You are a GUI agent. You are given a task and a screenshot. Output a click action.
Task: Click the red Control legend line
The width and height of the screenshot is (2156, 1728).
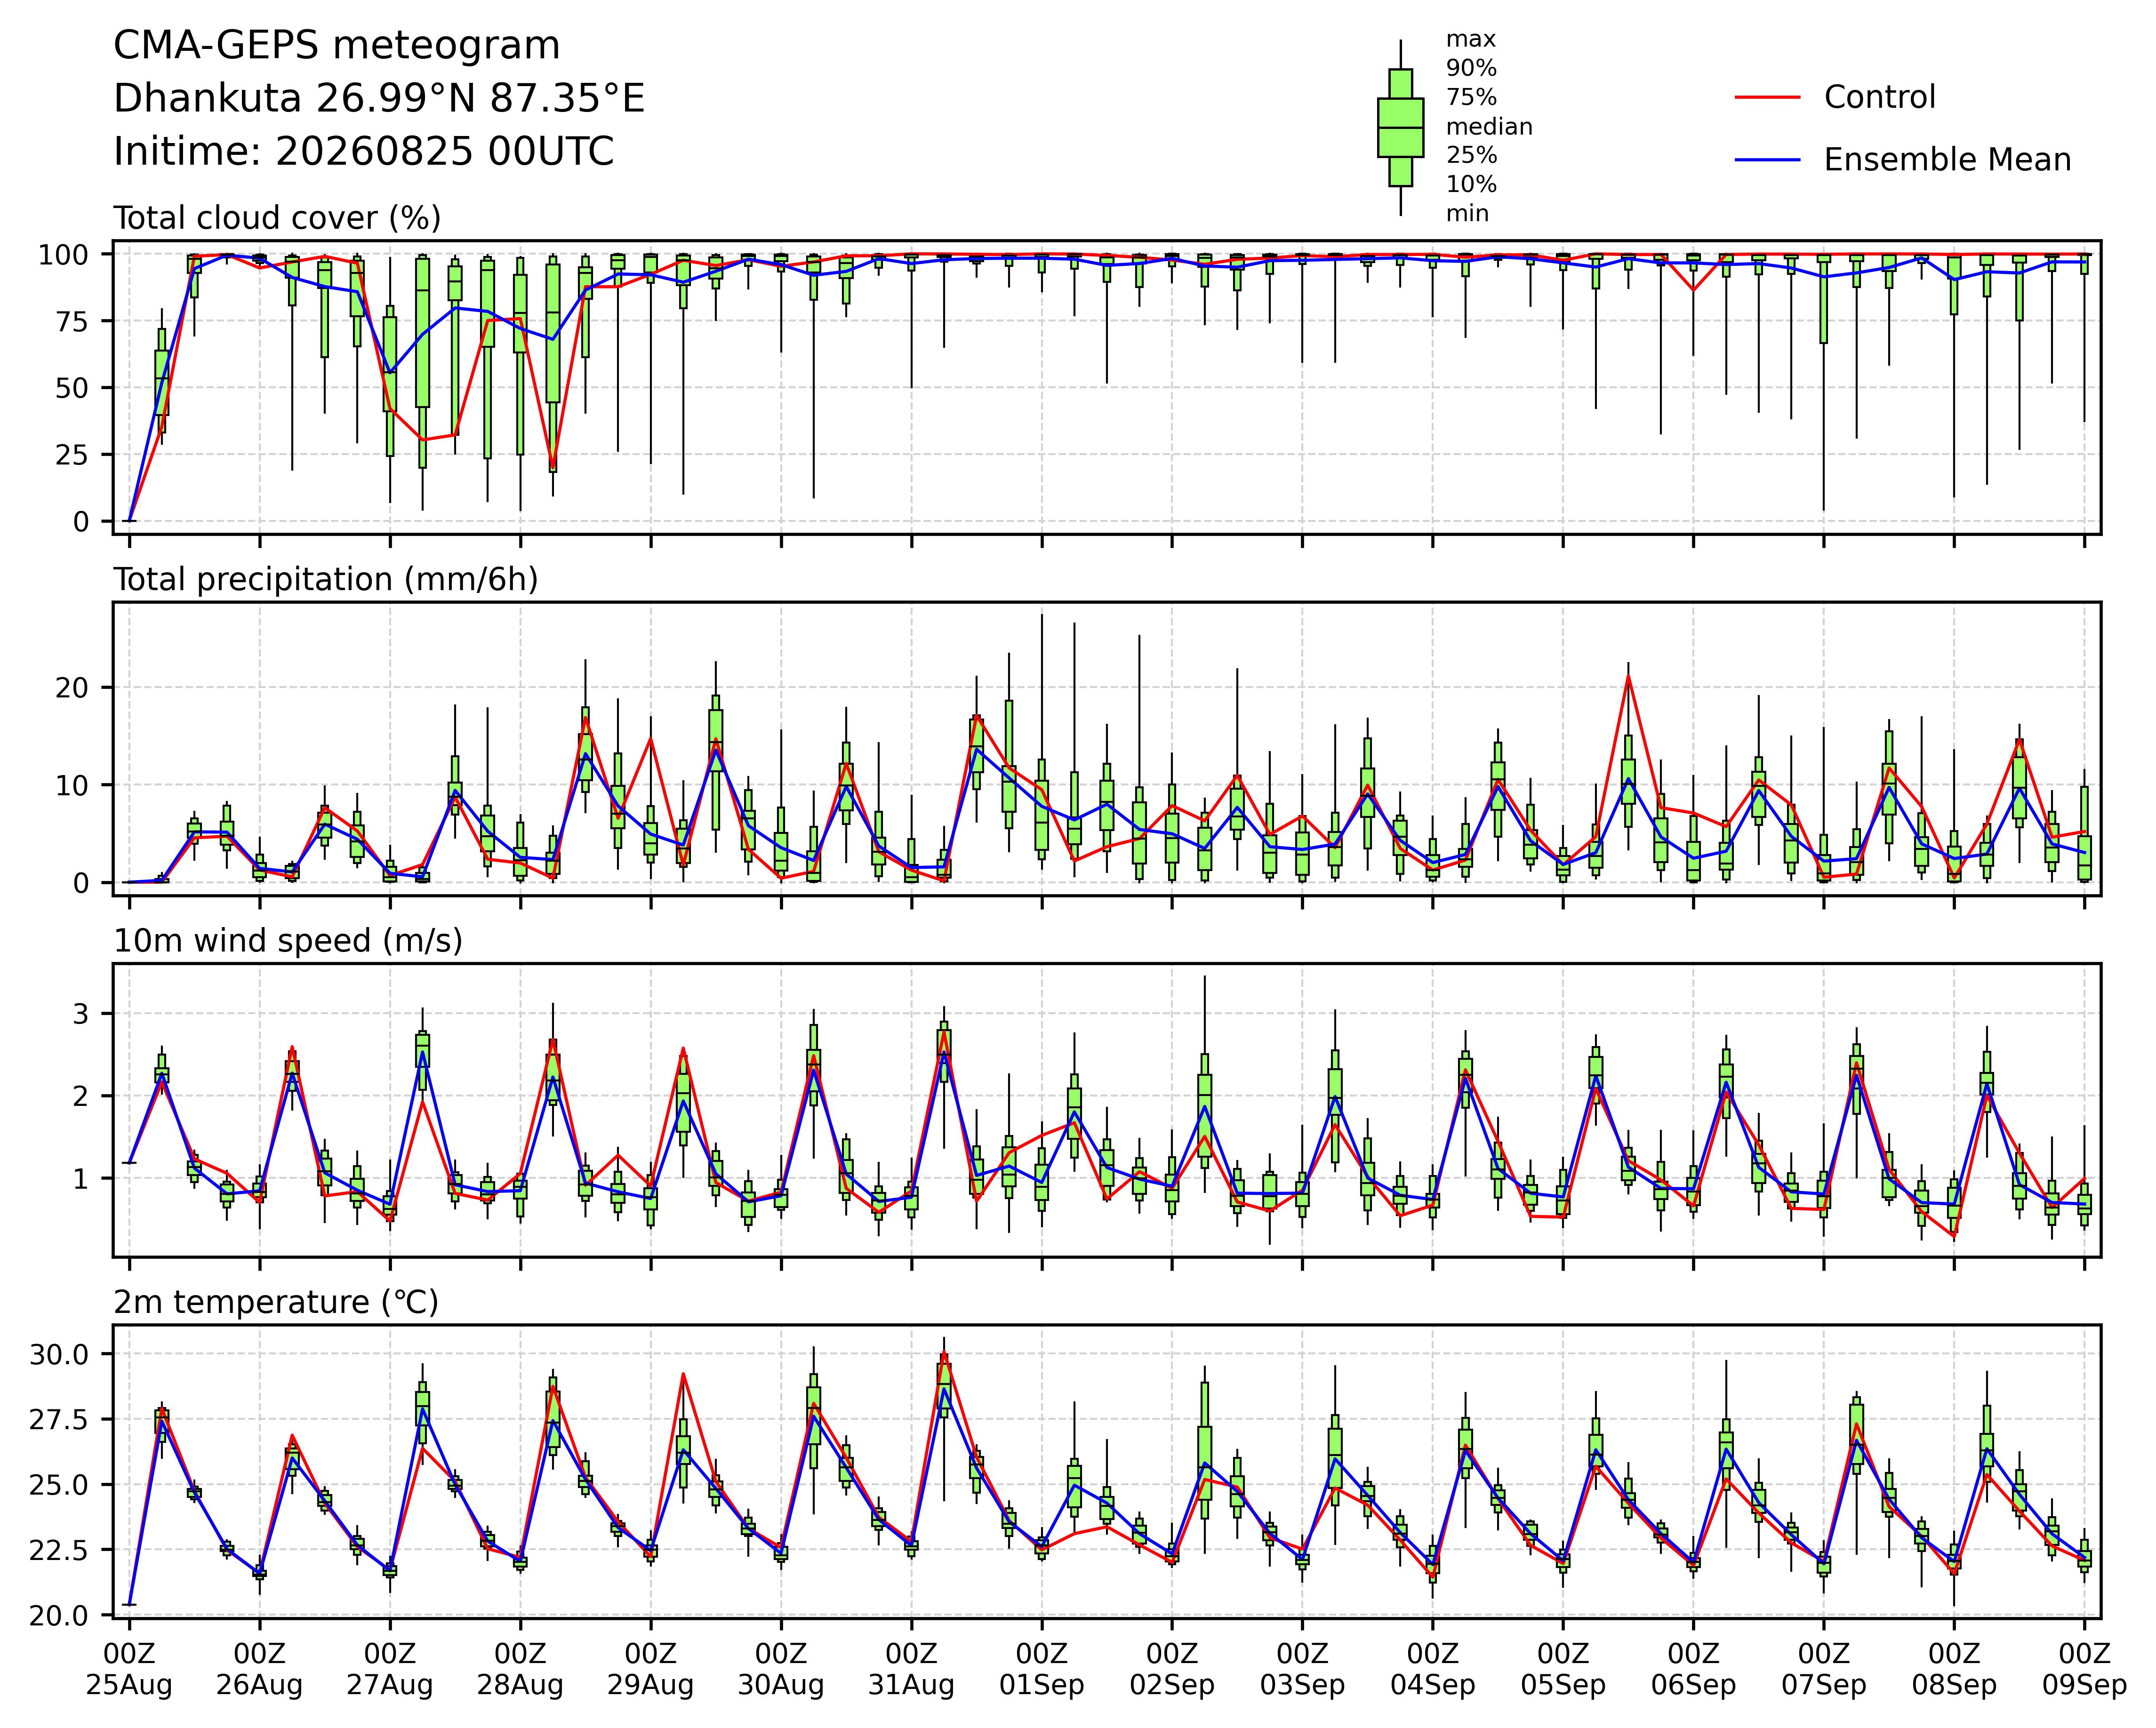[1767, 97]
